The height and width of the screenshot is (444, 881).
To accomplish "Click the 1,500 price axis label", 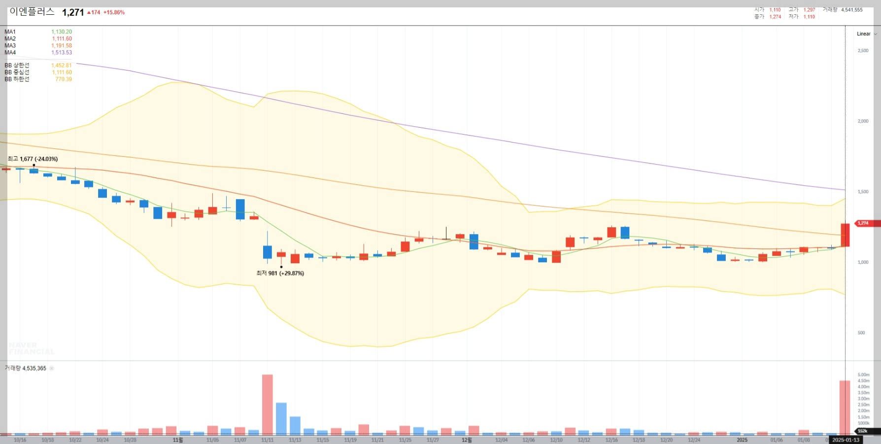I will pyautogui.click(x=863, y=192).
